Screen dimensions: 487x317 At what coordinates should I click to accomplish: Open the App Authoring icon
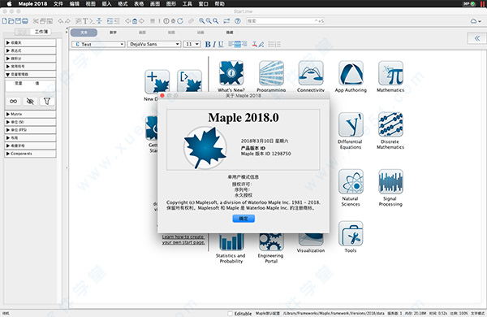coord(351,73)
